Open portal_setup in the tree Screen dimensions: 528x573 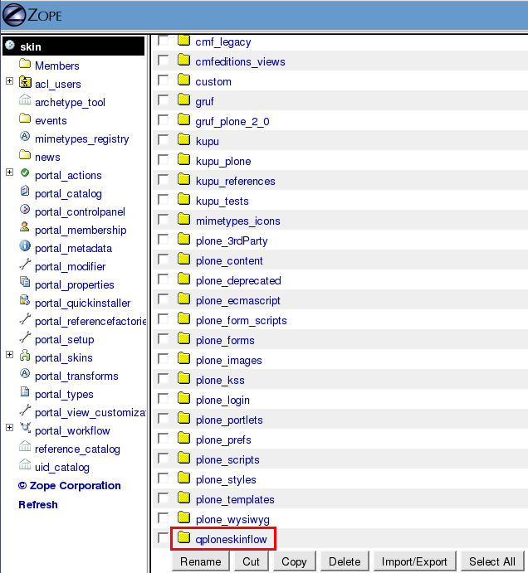tap(65, 340)
